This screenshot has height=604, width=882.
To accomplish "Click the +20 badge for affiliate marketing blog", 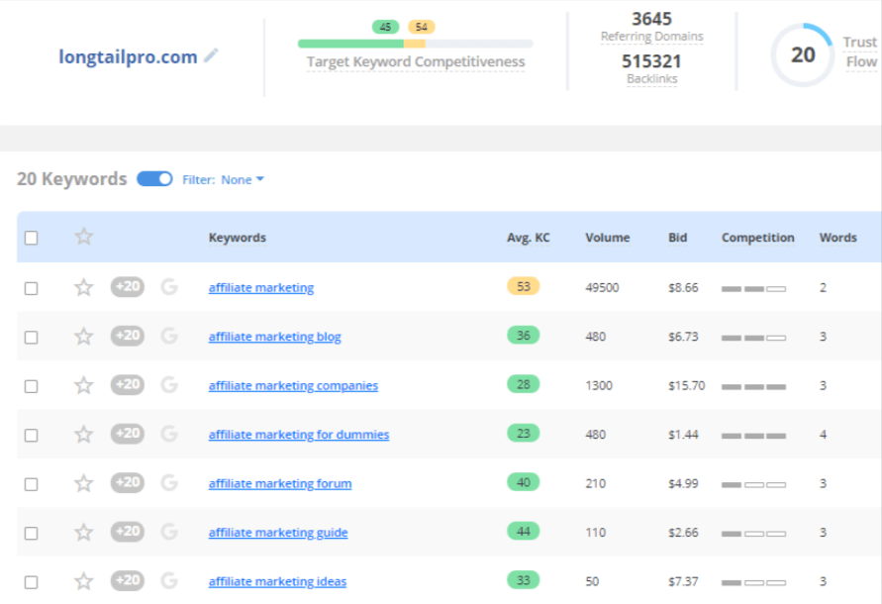I will pos(127,336).
